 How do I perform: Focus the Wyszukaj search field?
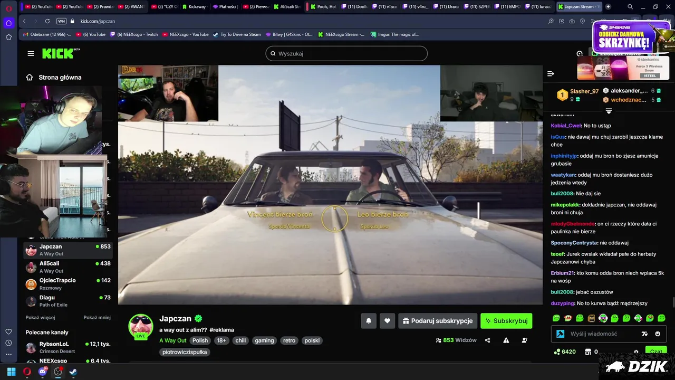[x=346, y=53]
